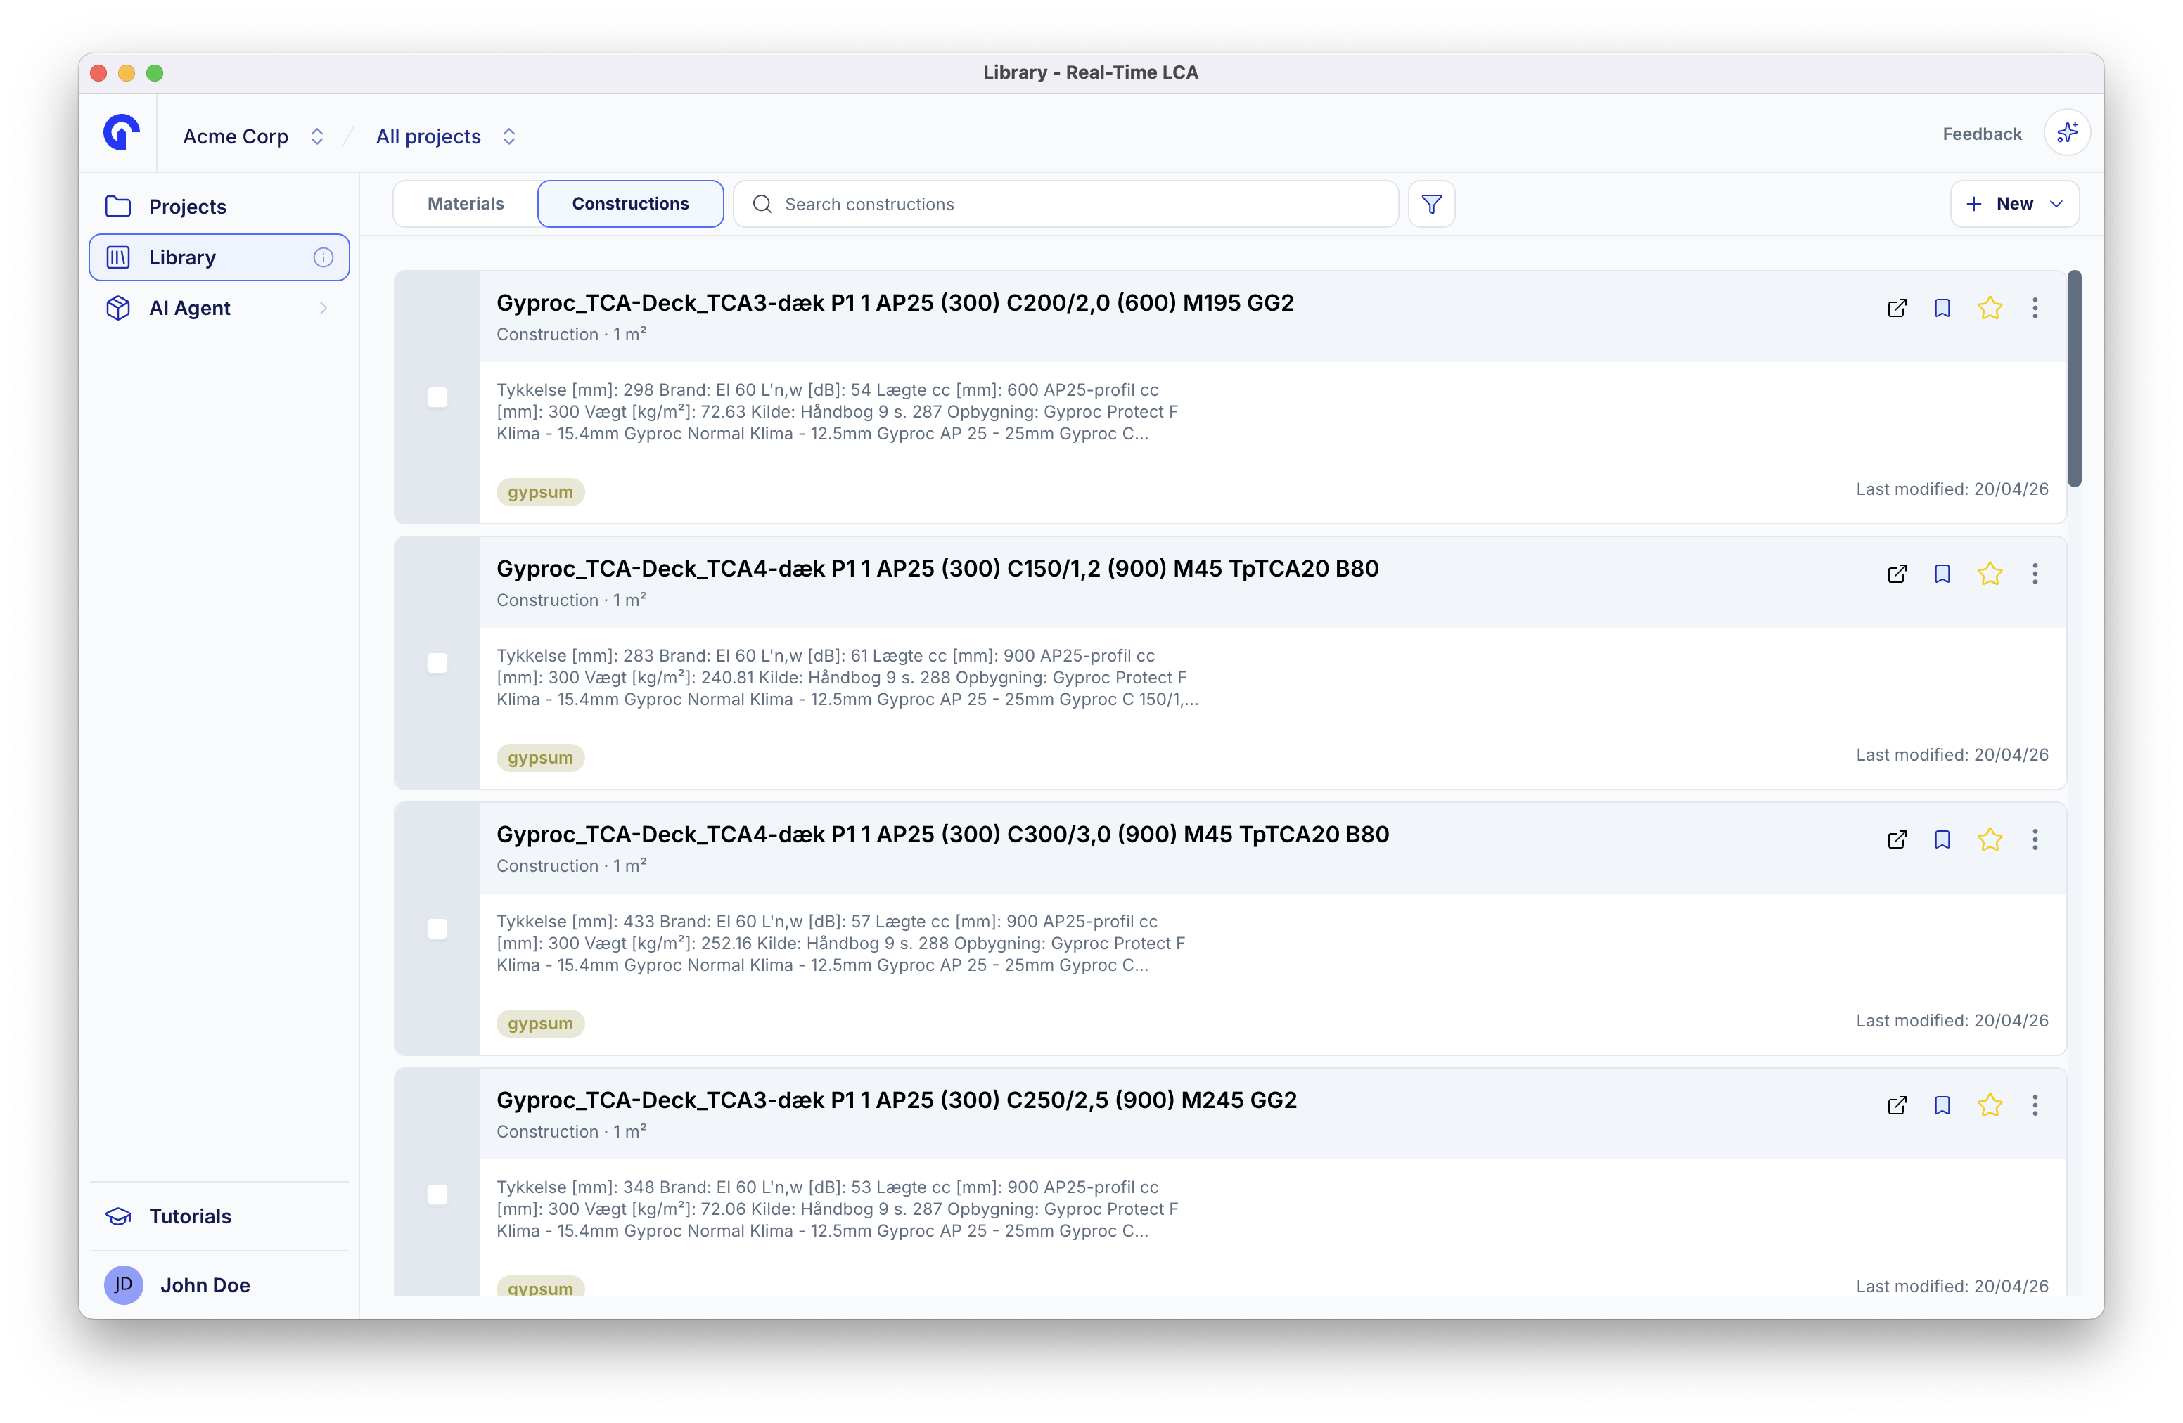2183x1423 pixels.
Task: Expand the AI Agent chevron
Action: click(323, 308)
